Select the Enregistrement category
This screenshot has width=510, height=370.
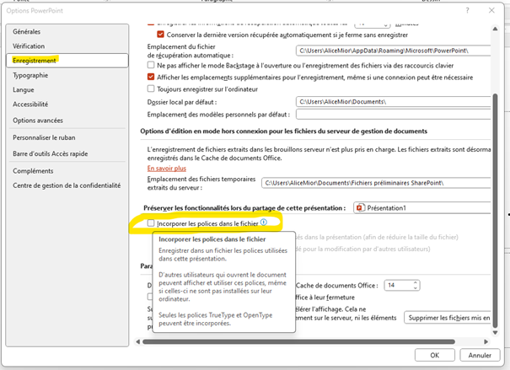click(x=67, y=61)
